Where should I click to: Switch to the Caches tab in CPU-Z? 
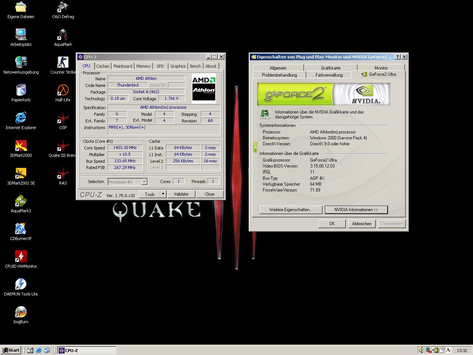point(103,66)
